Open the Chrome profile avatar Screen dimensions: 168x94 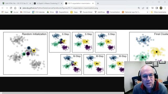[x=161, y=8]
